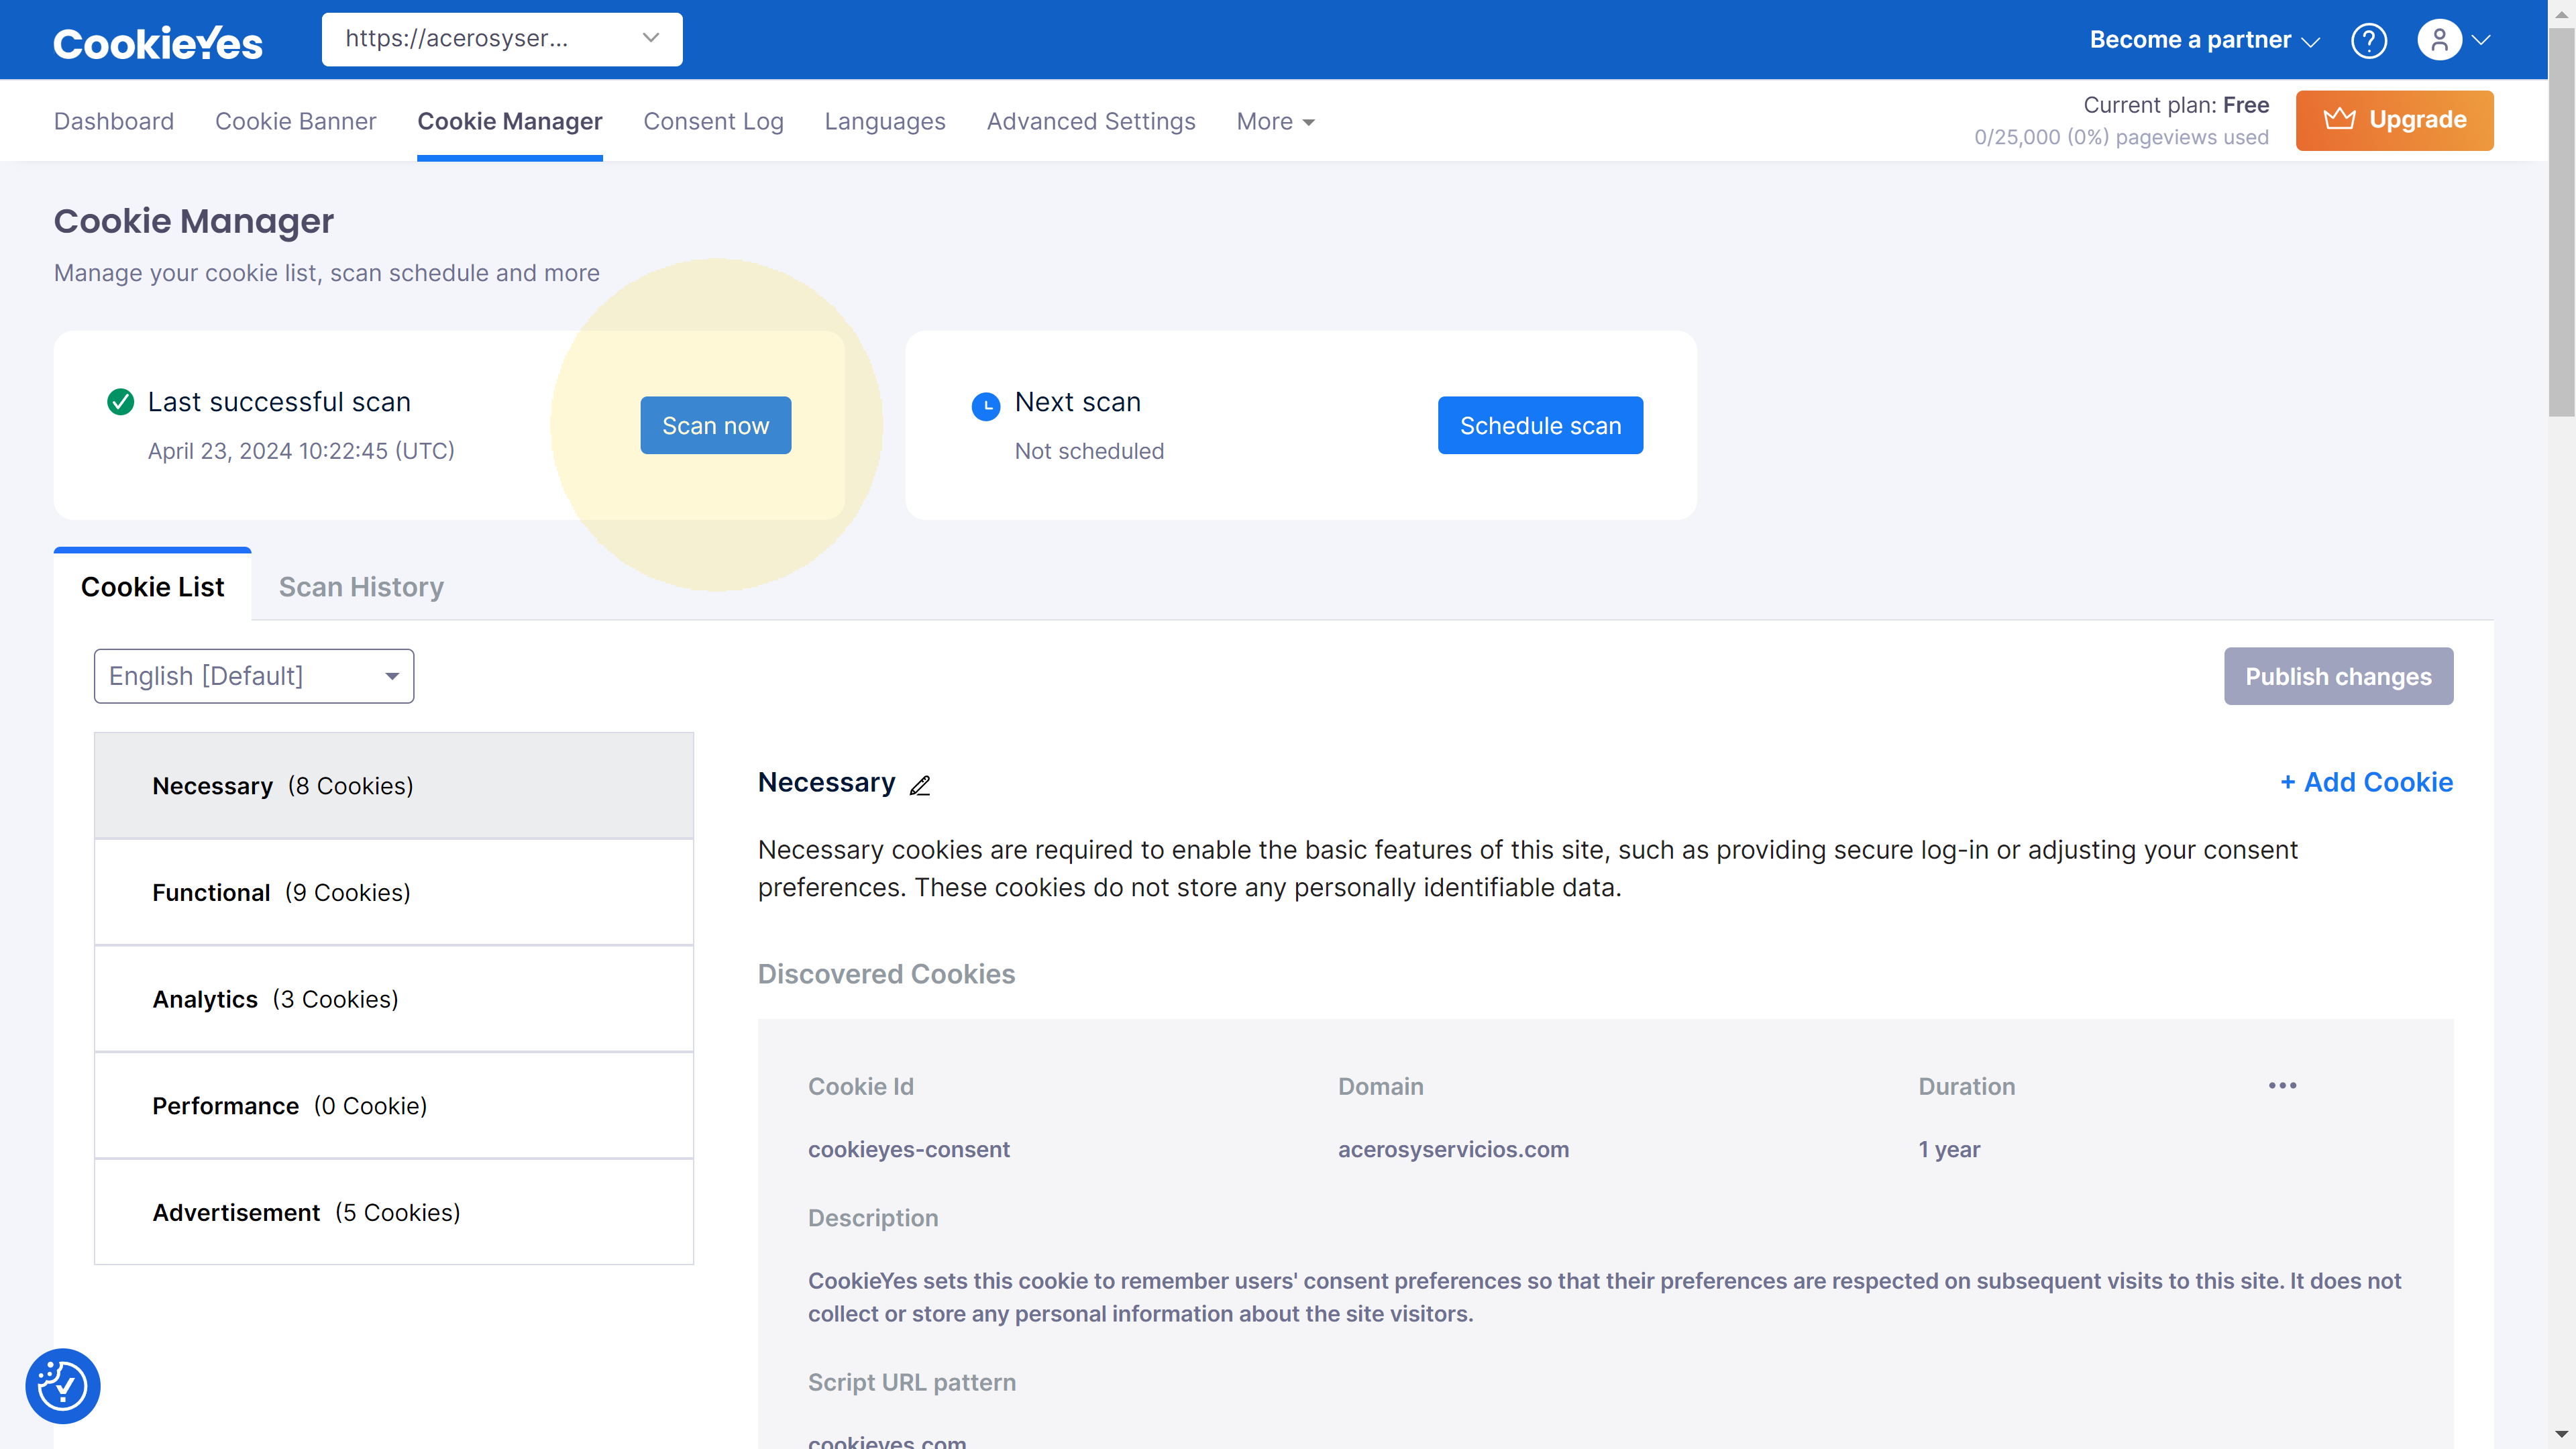Image resolution: width=2576 pixels, height=1449 pixels.
Task: Click the Not scheduled status text
Action: click(x=1089, y=451)
